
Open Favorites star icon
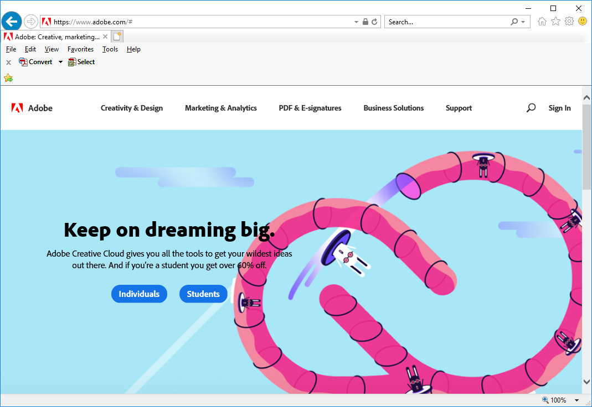(555, 22)
